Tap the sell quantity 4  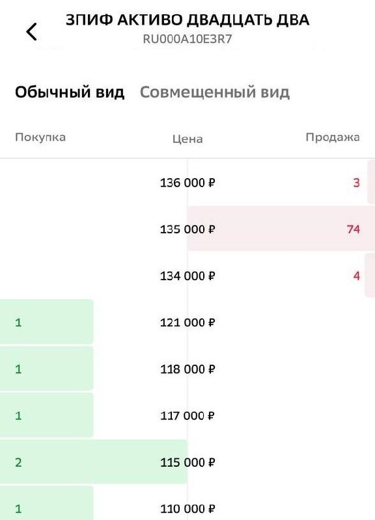[x=356, y=276]
